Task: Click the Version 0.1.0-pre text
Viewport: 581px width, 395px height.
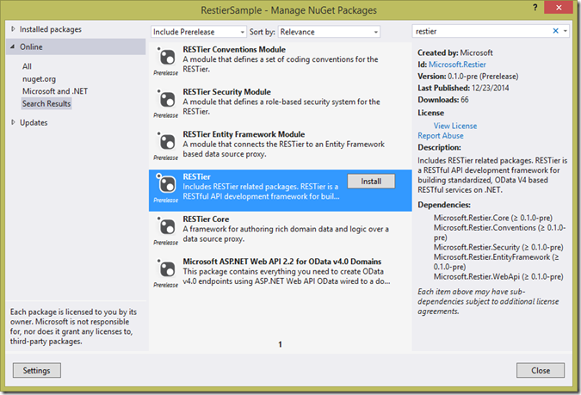Action: point(468,77)
